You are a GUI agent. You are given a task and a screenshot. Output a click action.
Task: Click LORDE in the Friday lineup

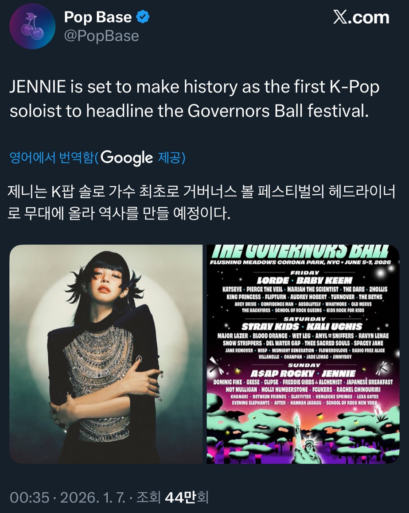coord(273,280)
